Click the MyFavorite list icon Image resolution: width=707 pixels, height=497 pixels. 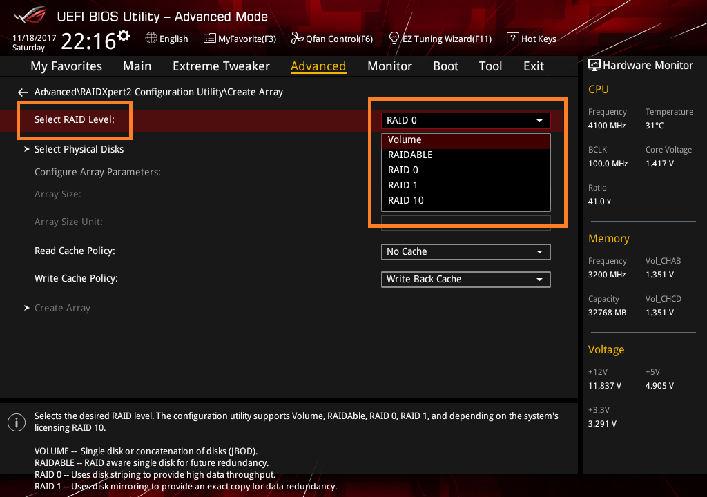coord(210,39)
